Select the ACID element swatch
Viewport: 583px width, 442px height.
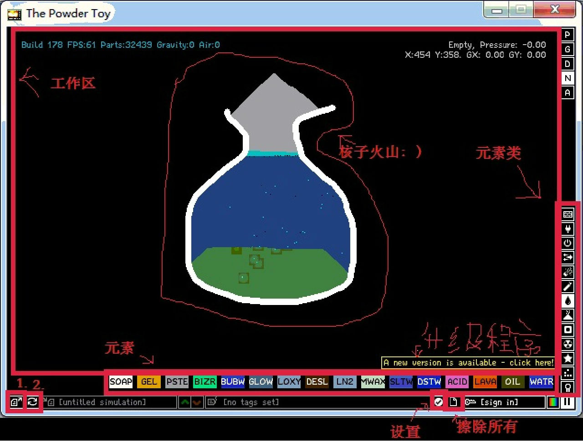[457, 382]
